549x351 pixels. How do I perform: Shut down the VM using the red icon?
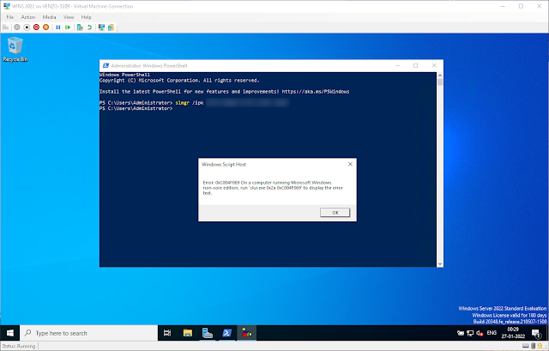[36, 27]
